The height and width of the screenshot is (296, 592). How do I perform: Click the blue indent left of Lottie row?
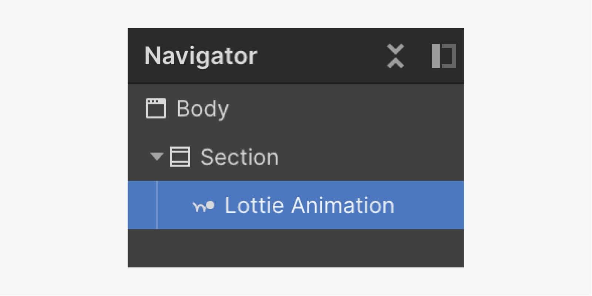pyautogui.click(x=142, y=205)
